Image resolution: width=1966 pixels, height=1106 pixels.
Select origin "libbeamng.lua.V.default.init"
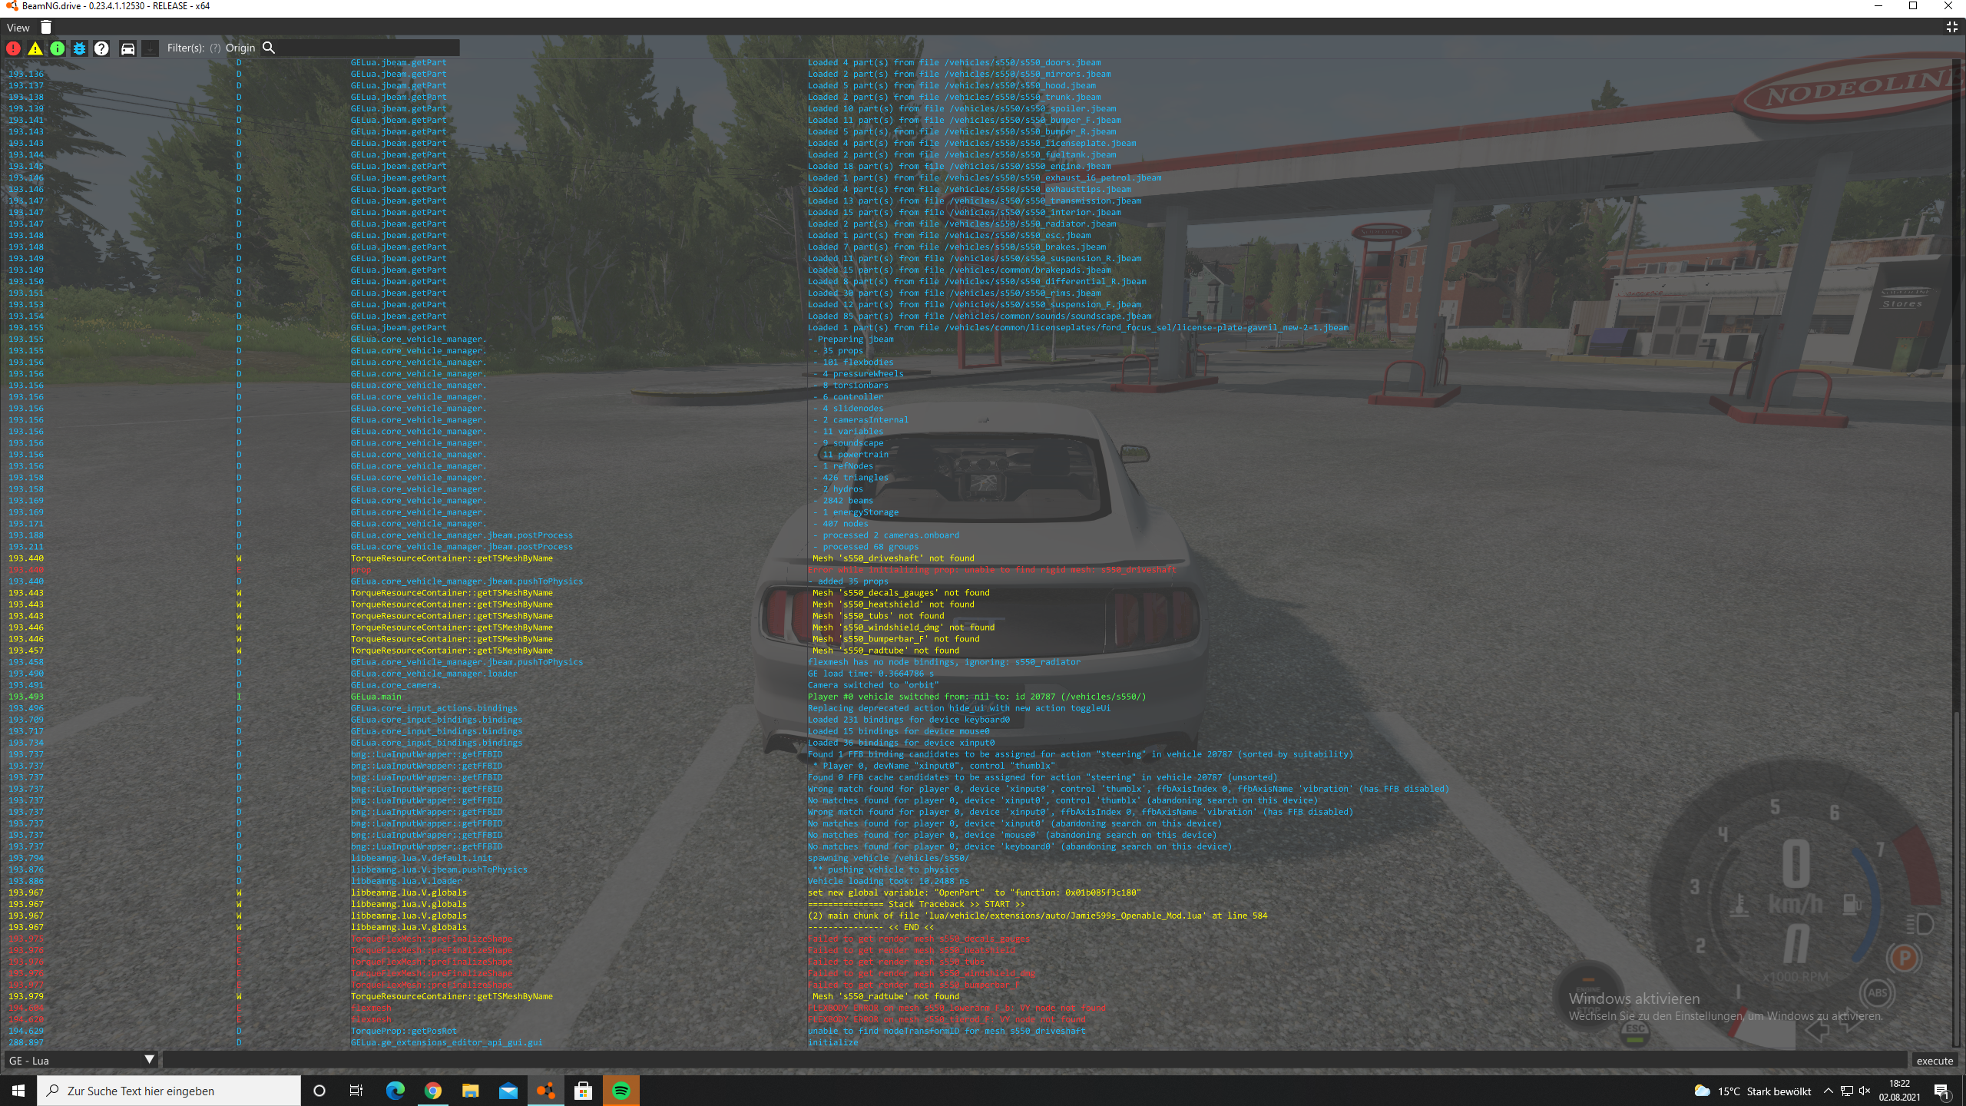pyautogui.click(x=422, y=858)
